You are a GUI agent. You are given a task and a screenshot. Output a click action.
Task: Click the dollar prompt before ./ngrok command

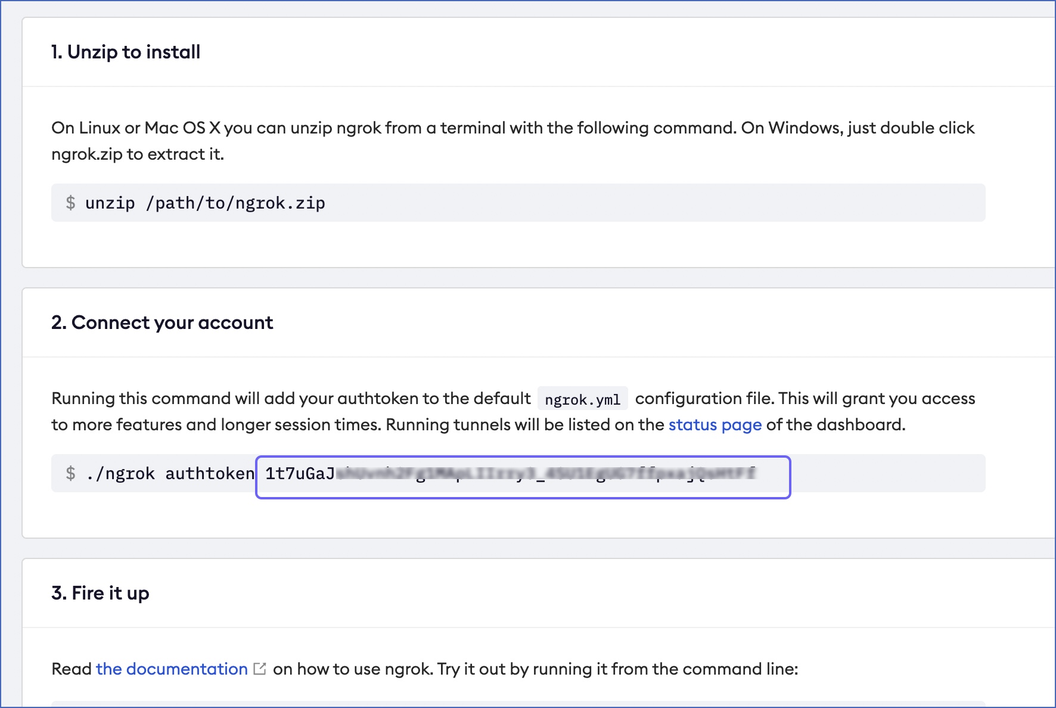[x=71, y=474]
